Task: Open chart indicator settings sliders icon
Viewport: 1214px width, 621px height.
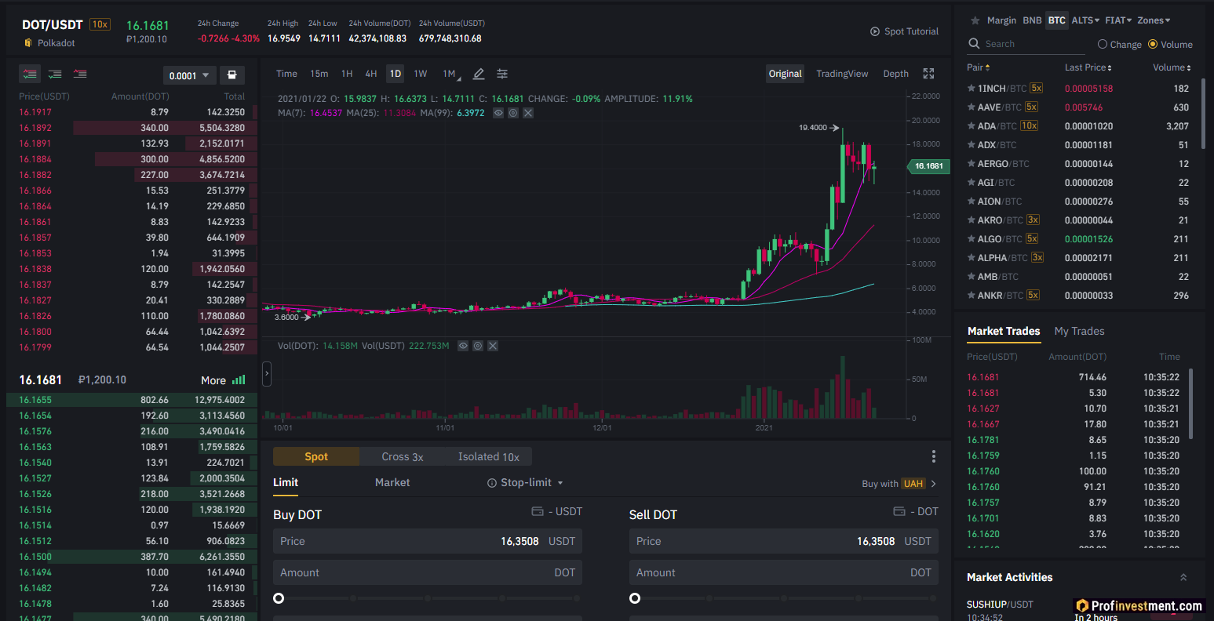Action: coord(502,74)
